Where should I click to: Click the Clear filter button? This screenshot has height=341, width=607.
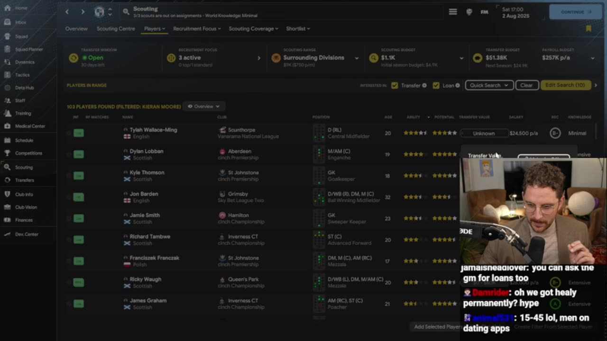tap(526, 85)
